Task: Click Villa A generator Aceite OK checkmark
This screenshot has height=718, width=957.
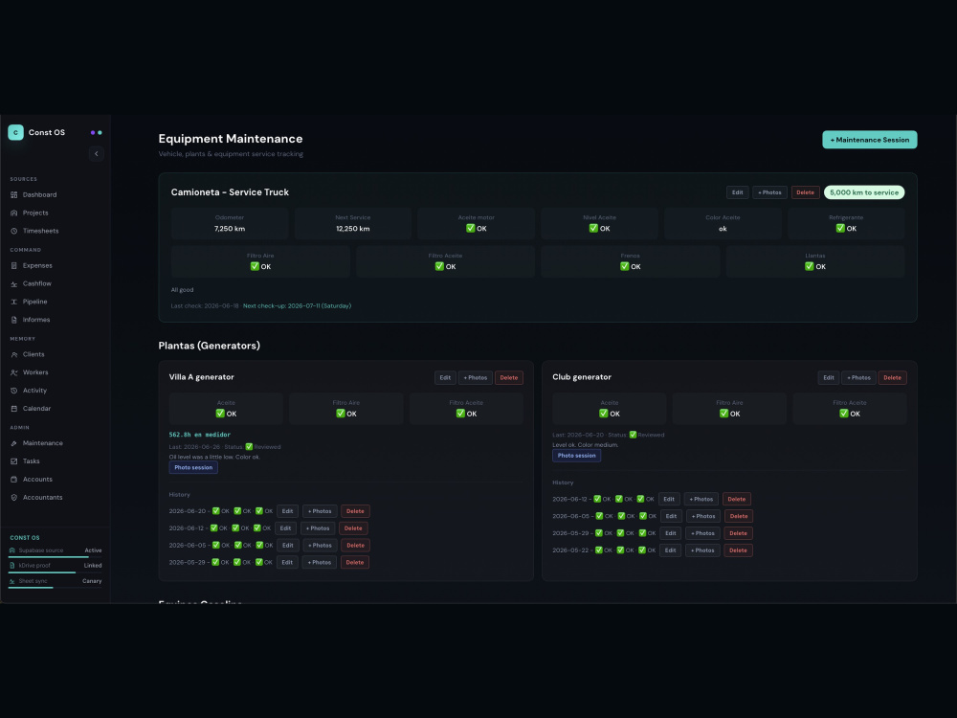Action: (x=220, y=414)
